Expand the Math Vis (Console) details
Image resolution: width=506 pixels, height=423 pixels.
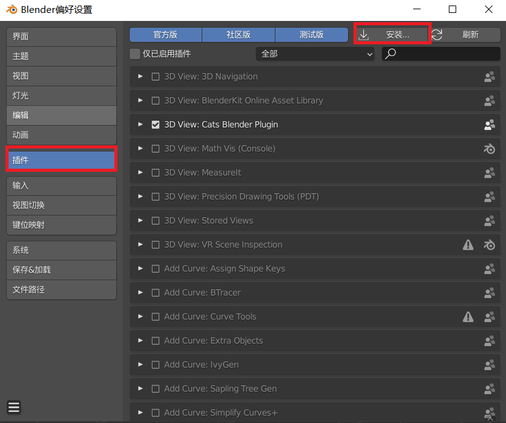(140, 148)
